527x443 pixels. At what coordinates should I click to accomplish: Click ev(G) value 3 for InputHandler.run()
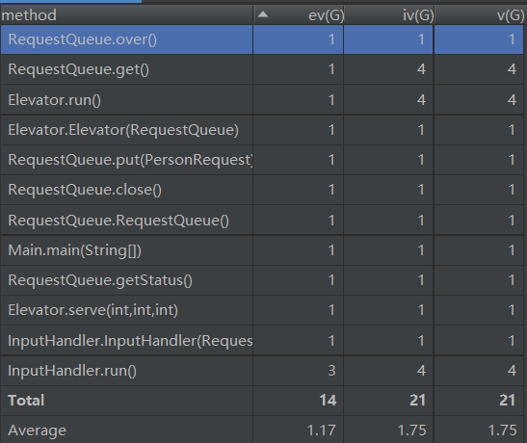331,371
